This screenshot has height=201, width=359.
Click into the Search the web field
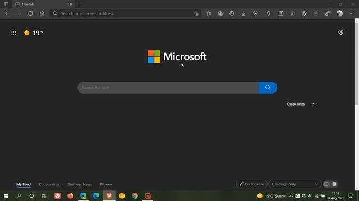tap(168, 88)
